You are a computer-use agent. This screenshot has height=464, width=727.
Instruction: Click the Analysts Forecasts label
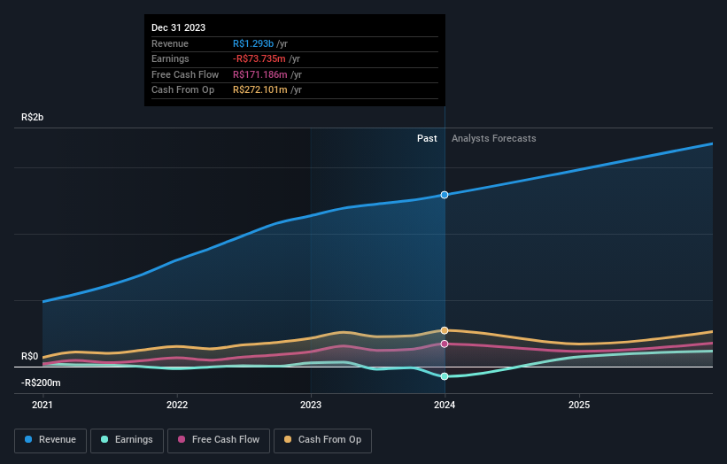494,139
